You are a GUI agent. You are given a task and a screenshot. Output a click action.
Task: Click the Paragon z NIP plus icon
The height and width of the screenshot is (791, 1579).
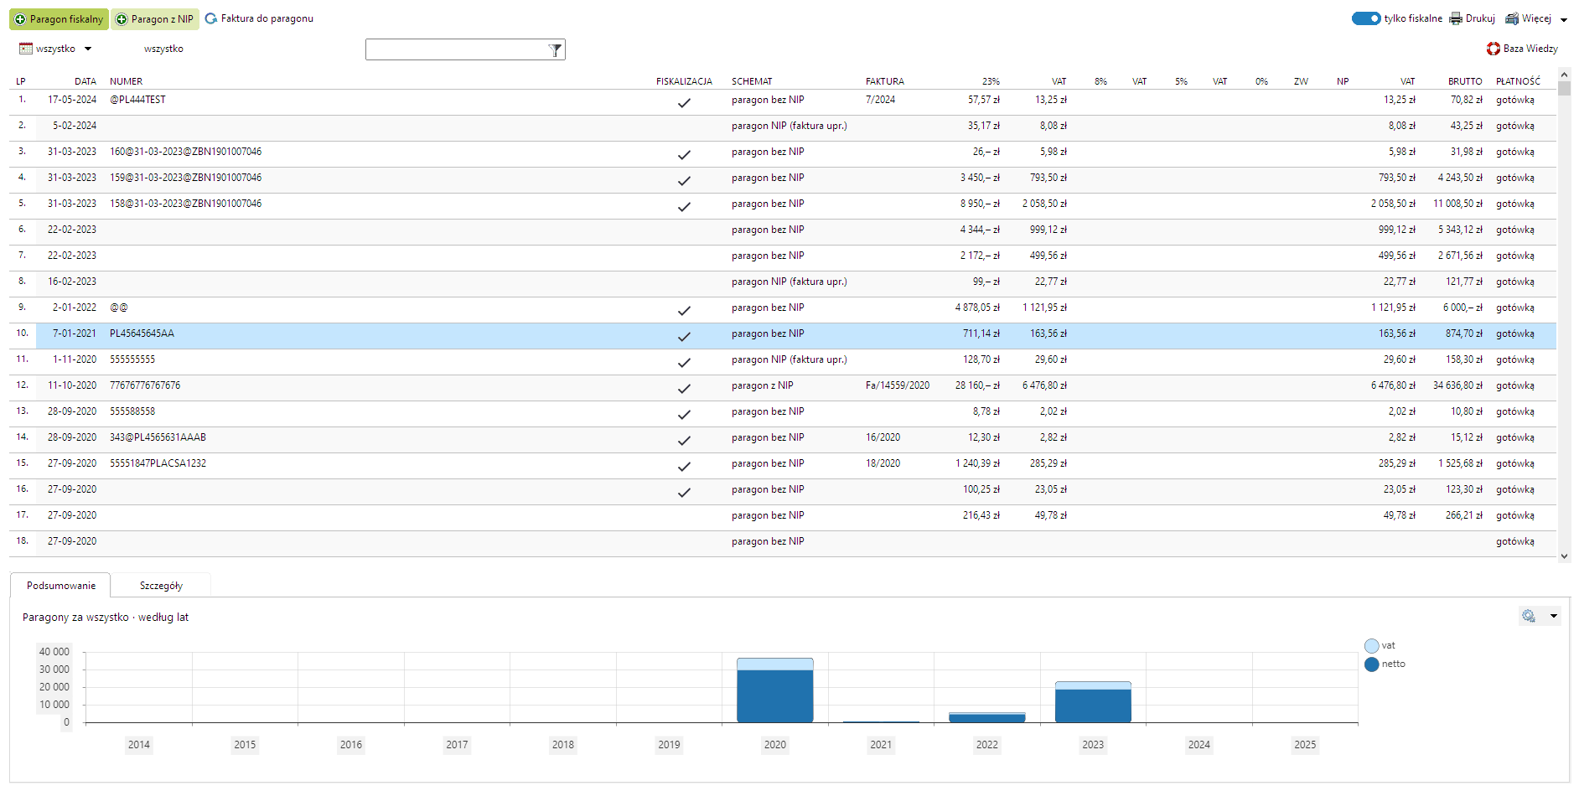[122, 19]
